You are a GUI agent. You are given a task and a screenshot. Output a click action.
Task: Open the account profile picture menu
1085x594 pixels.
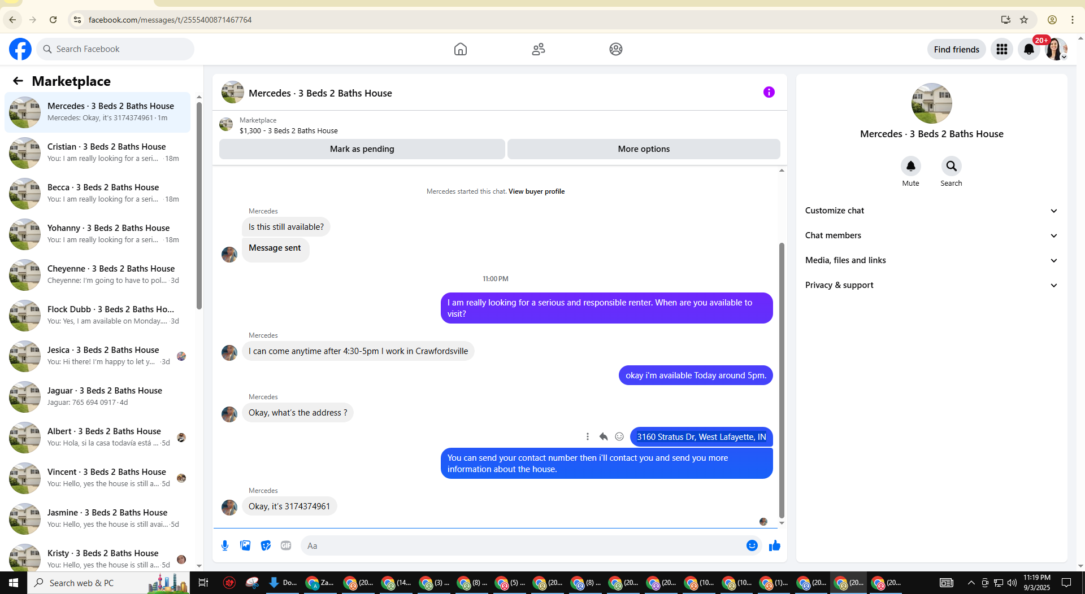(1056, 49)
